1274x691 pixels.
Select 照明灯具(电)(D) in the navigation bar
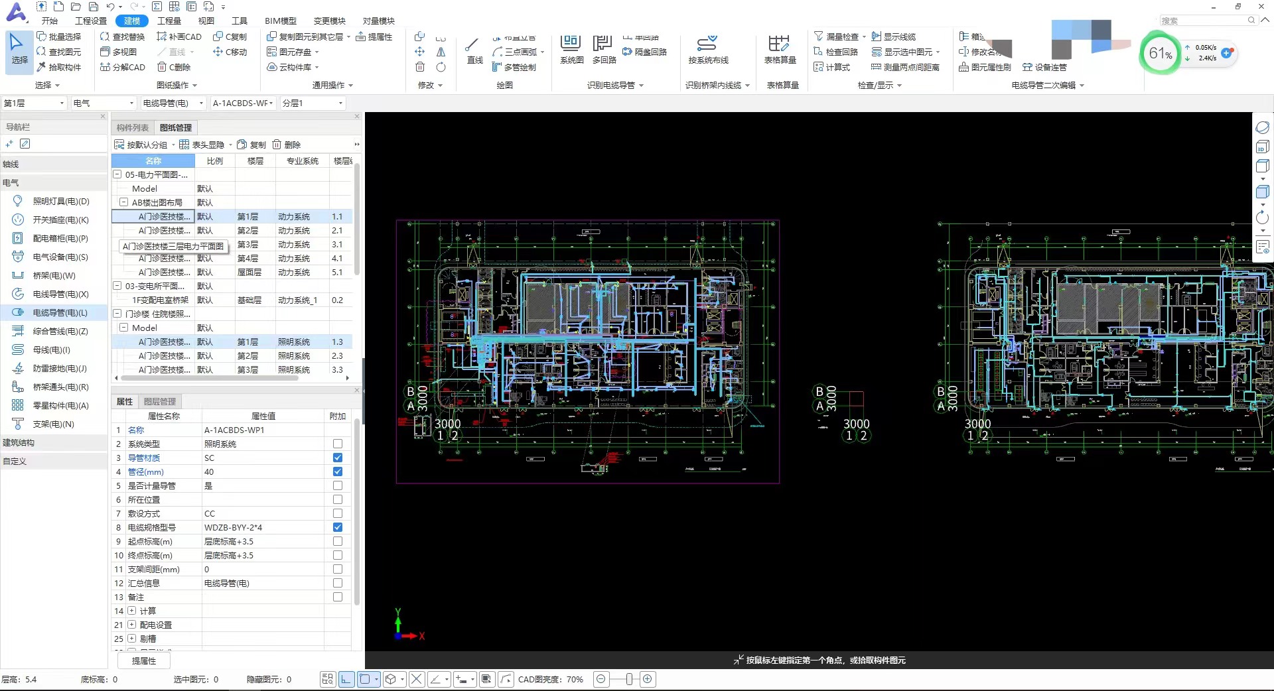[60, 201]
